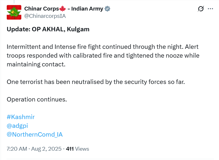
Task: Click the Operation continues text
Action: point(37,99)
